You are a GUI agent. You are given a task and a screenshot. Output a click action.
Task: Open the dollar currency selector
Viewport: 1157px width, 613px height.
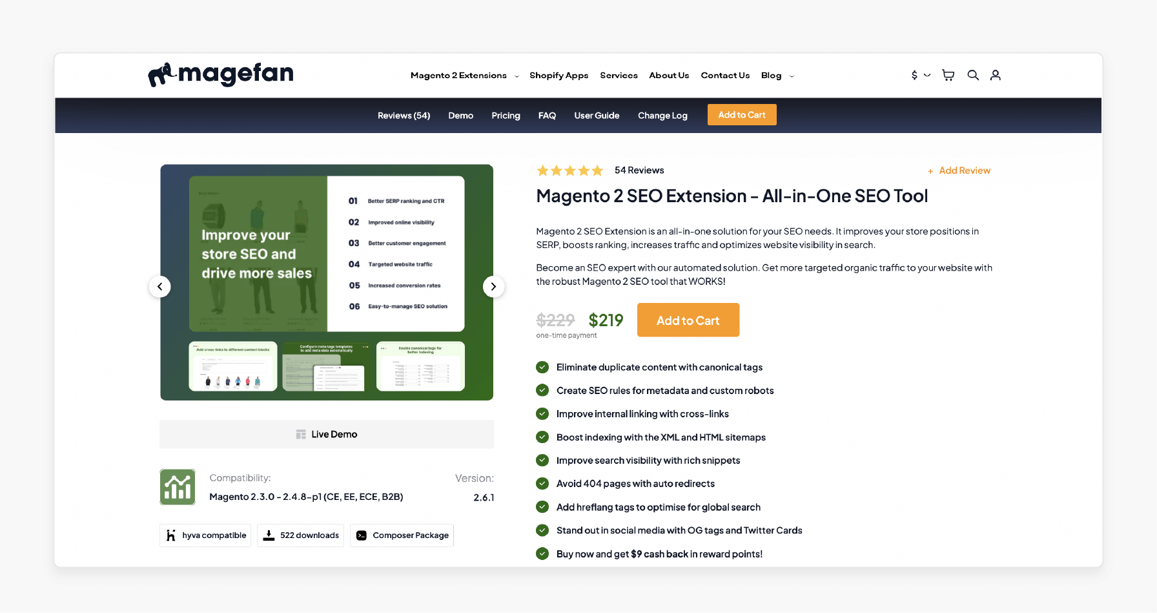pos(921,75)
